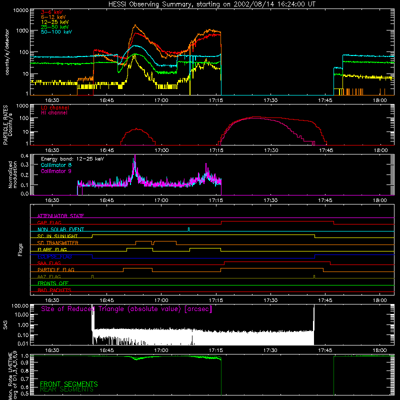The height and width of the screenshot is (400, 400).
Task: Select the REAR SEGMENTS legend label
Action: point(66,389)
